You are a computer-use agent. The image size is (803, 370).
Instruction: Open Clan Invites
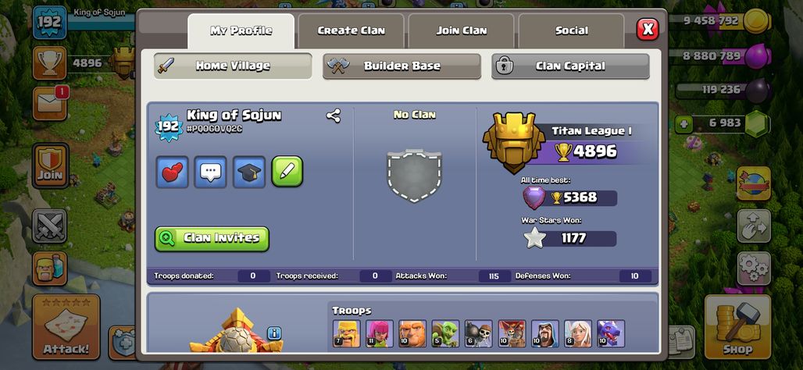[x=212, y=239]
